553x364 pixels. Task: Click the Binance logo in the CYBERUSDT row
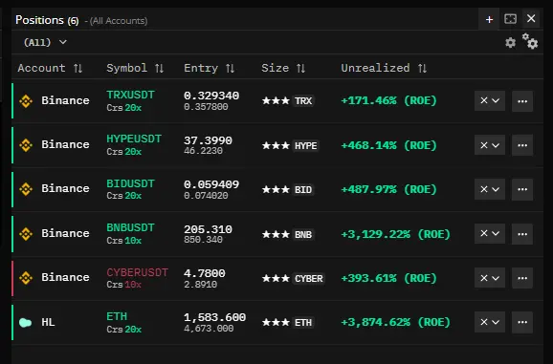tap(26, 278)
